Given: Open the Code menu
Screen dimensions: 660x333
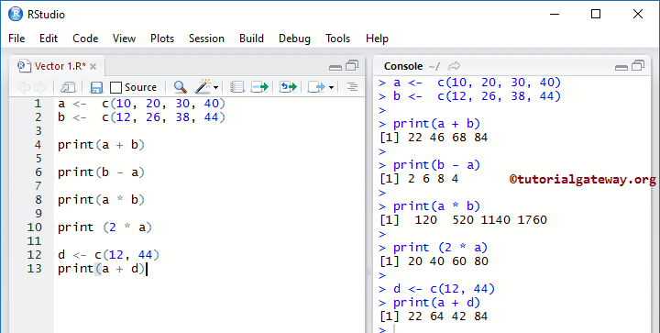Looking at the screenshot, I should click(x=85, y=39).
